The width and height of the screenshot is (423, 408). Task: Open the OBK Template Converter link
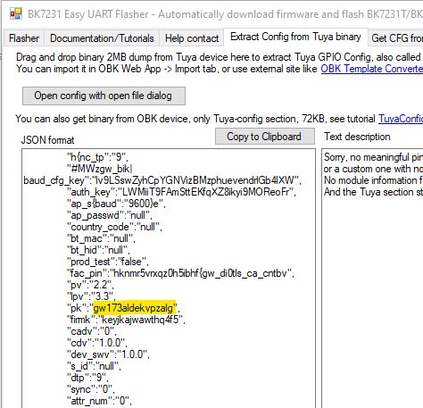[x=371, y=69]
